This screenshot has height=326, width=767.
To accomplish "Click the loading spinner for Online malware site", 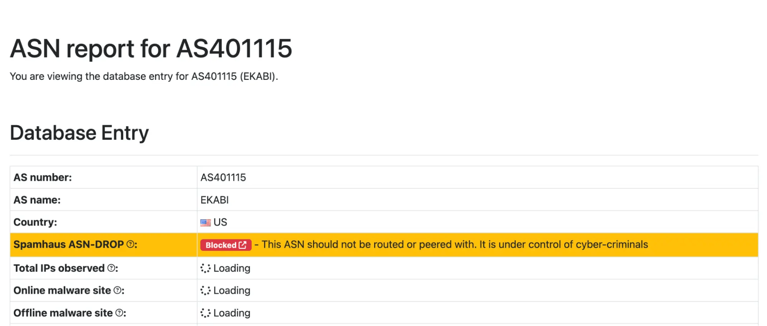I will [206, 291].
